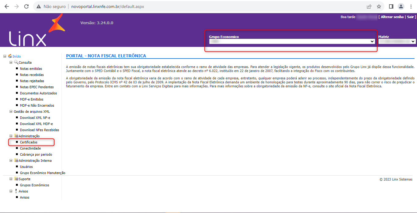417x213 pixels.
Task: Click the Linx logo
Action: click(37, 31)
